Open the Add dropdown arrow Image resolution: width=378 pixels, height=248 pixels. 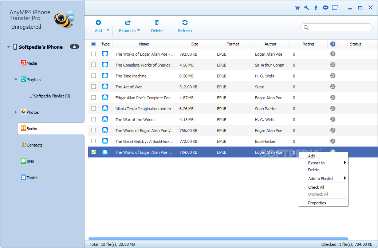pyautogui.click(x=108, y=30)
